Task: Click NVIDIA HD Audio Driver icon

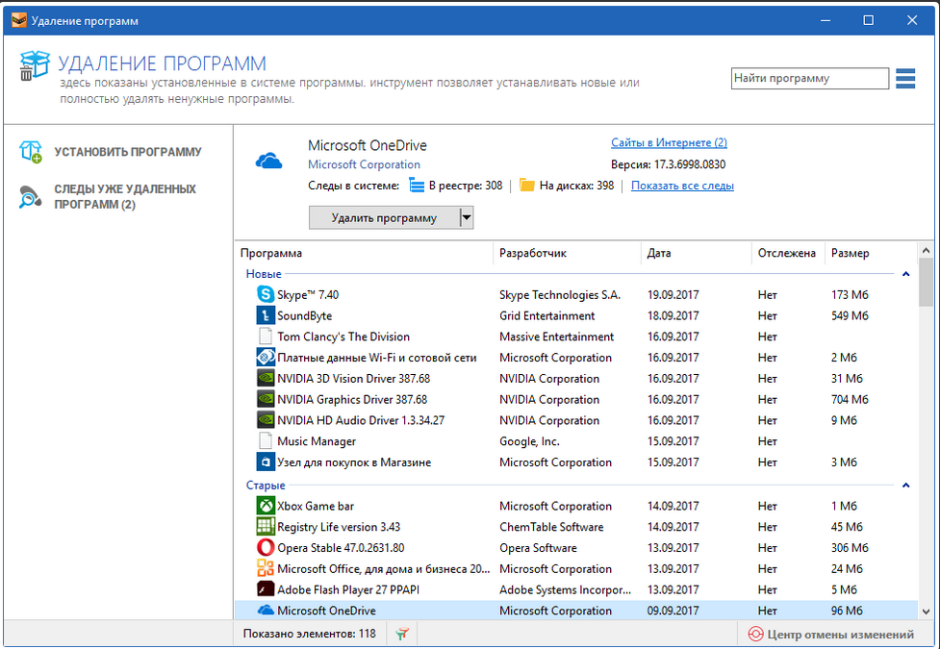Action: [265, 420]
